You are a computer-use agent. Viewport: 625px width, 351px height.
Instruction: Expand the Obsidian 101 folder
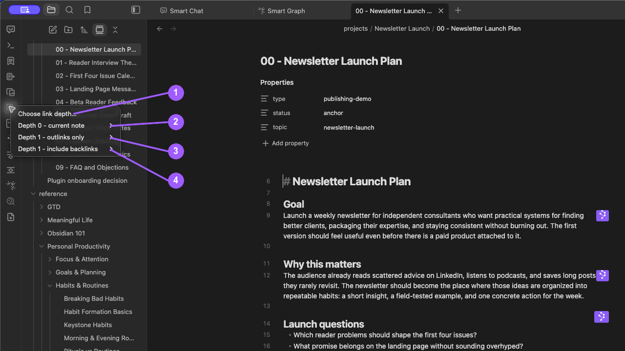(42, 233)
